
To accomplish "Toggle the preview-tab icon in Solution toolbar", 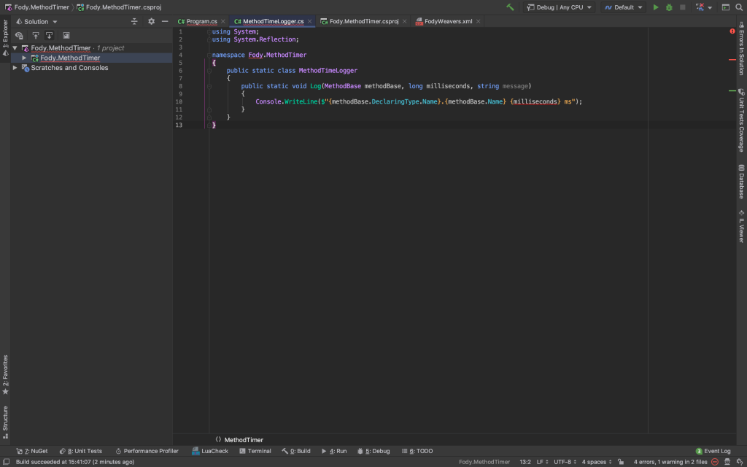I will [66, 35].
